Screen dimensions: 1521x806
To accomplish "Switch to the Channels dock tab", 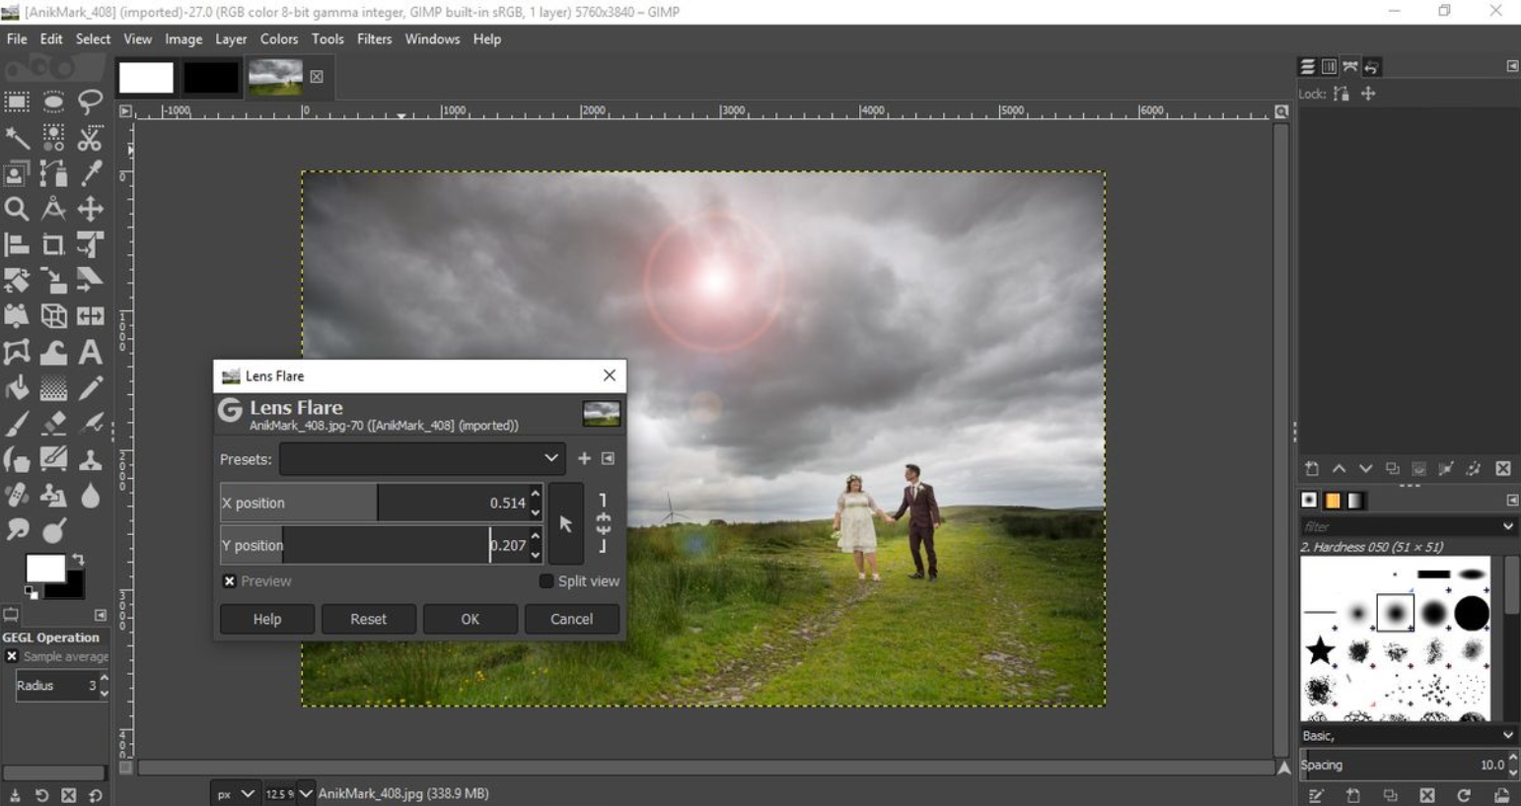I will [1329, 66].
